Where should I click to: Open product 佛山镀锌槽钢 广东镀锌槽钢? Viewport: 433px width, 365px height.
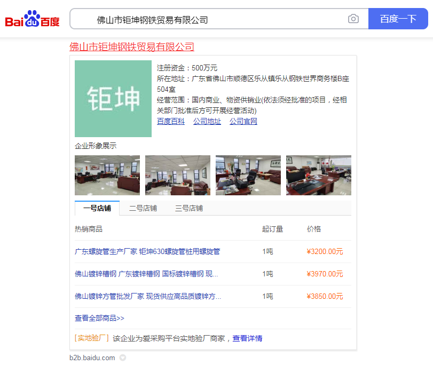pos(146,274)
